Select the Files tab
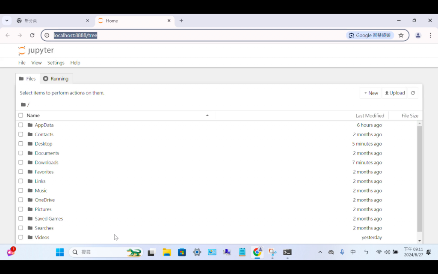 coord(28,79)
